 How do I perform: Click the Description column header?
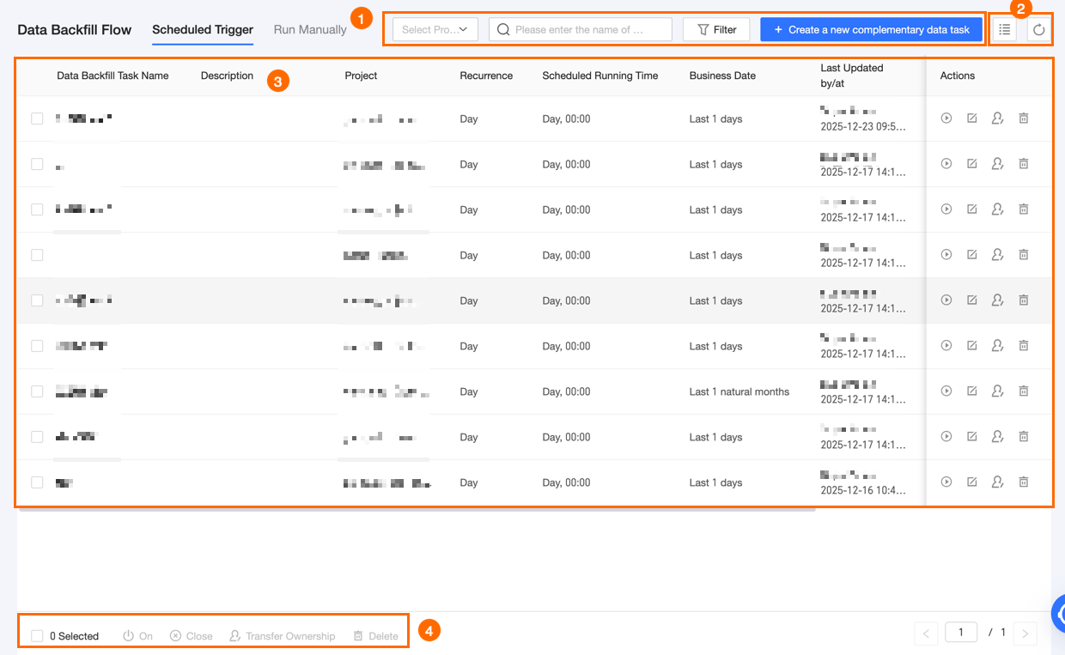pyautogui.click(x=227, y=76)
